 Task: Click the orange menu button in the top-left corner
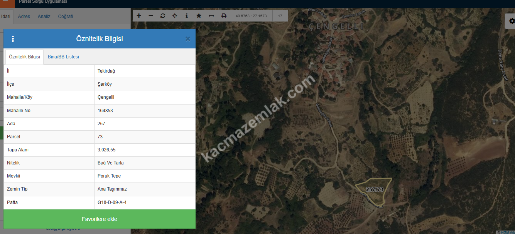tap(7, 3)
